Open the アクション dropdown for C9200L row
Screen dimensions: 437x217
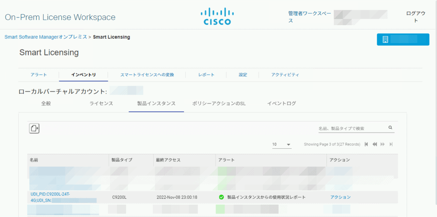[x=340, y=197]
